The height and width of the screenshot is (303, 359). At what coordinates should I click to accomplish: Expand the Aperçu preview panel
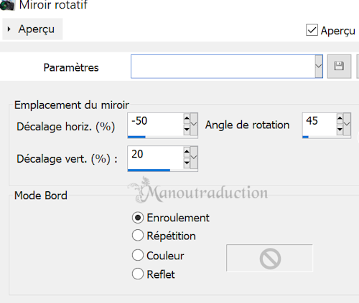pyautogui.click(x=32, y=29)
